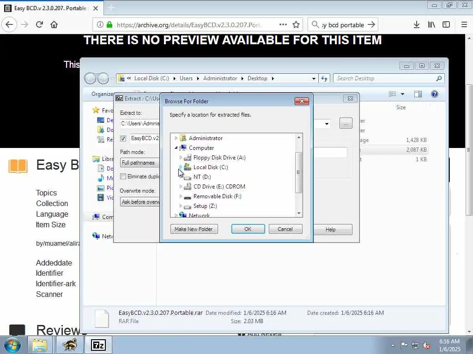Select Removable Disk (F:)
This screenshot has height=354, width=473.
click(x=217, y=196)
